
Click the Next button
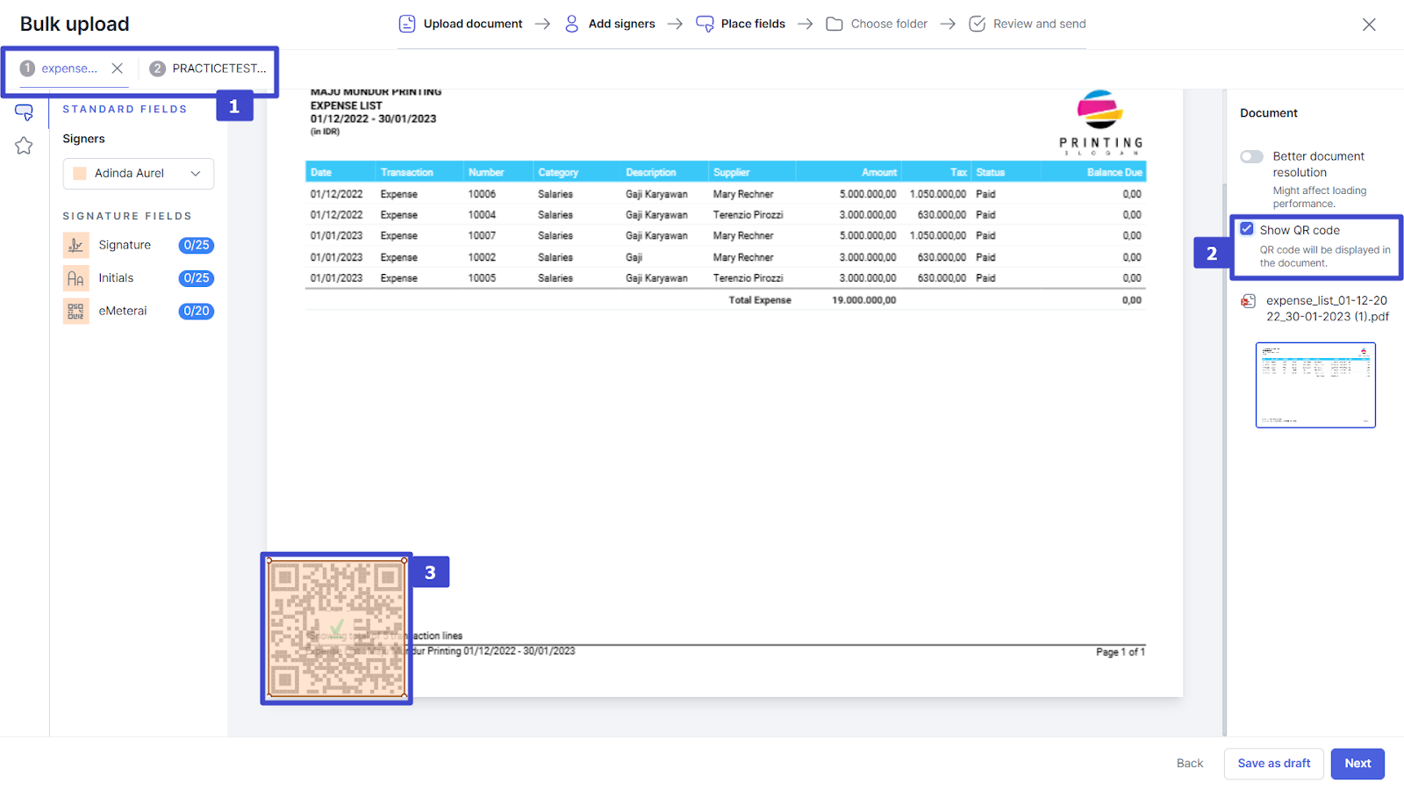tap(1357, 764)
